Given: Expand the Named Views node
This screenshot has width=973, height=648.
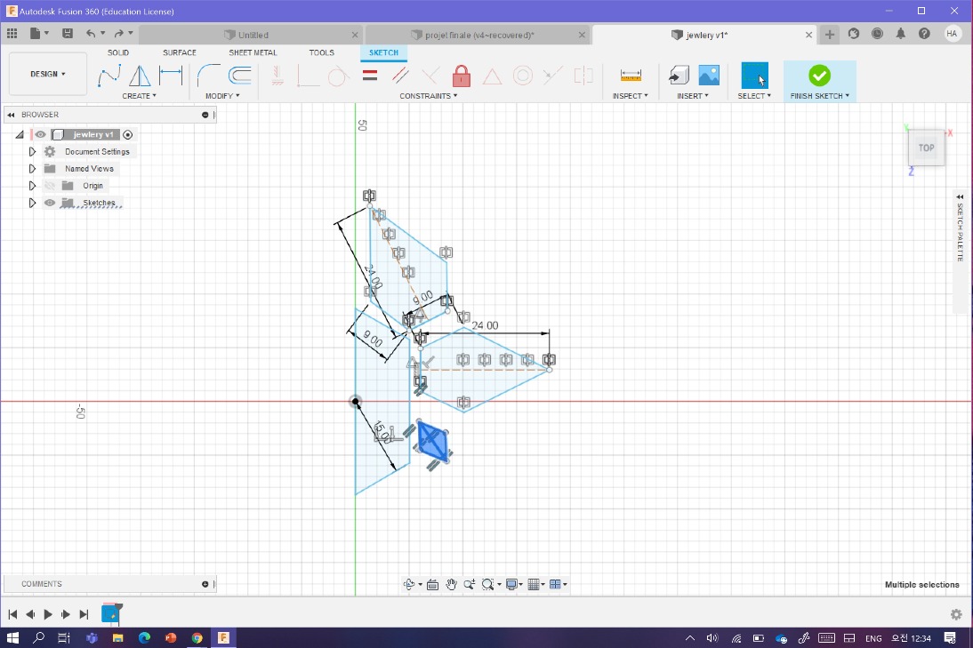Looking at the screenshot, I should tap(32, 169).
